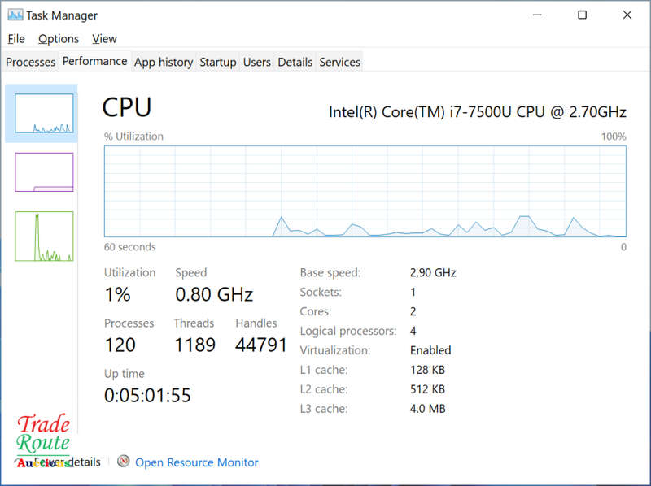Image resolution: width=651 pixels, height=486 pixels.
Task: Switch to the Details tab
Action: (x=295, y=62)
